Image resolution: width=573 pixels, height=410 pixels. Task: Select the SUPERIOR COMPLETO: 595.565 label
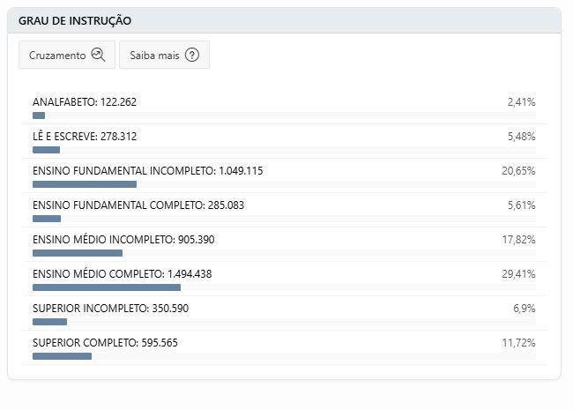pos(105,343)
